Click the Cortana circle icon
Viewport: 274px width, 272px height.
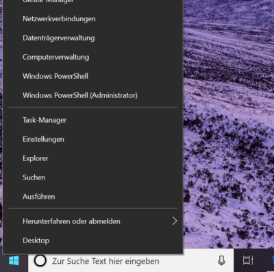40,260
